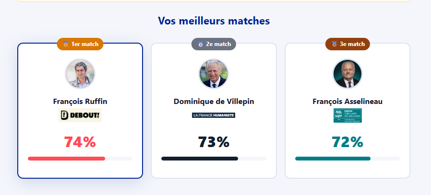Viewport: 431px width, 195px height.
Task: Select the 1er match badge
Action: [81, 44]
